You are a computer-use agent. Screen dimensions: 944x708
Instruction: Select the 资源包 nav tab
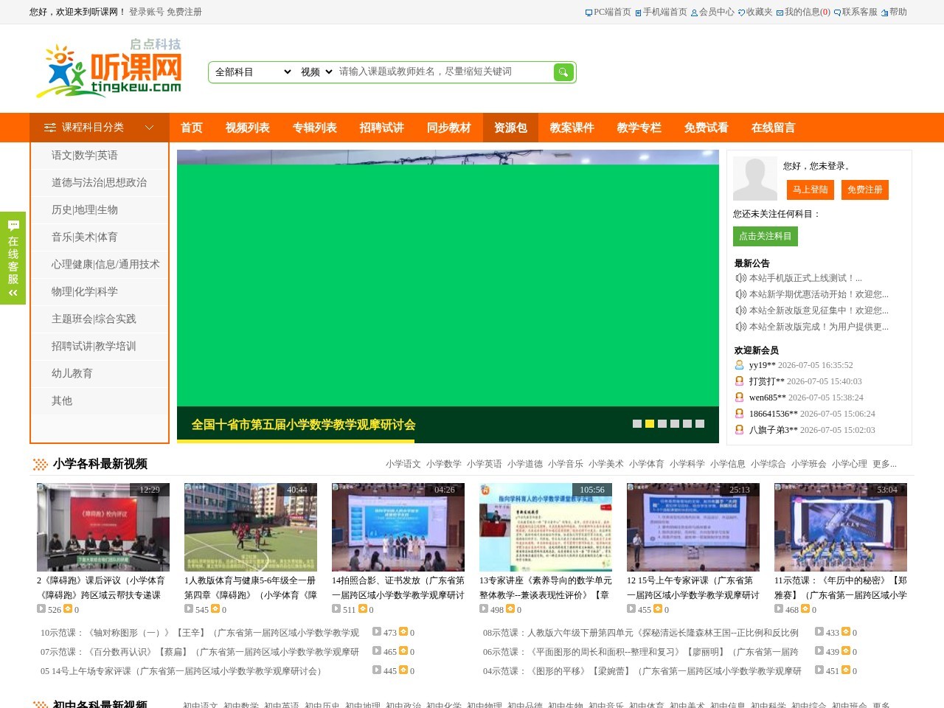(510, 128)
